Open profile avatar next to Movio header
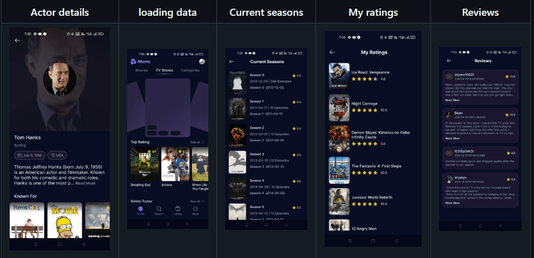 [202, 62]
